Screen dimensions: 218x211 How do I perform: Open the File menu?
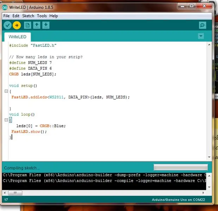(6, 16)
